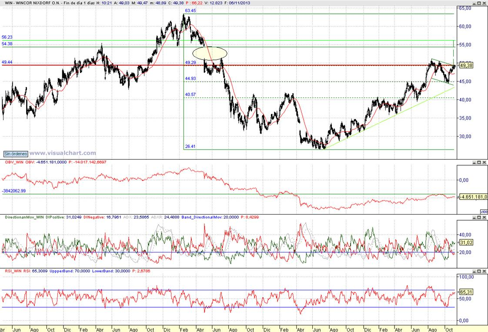Close the RSI_WIN indicator panel
Viewport: 488px width, 332px height.
point(484,271)
